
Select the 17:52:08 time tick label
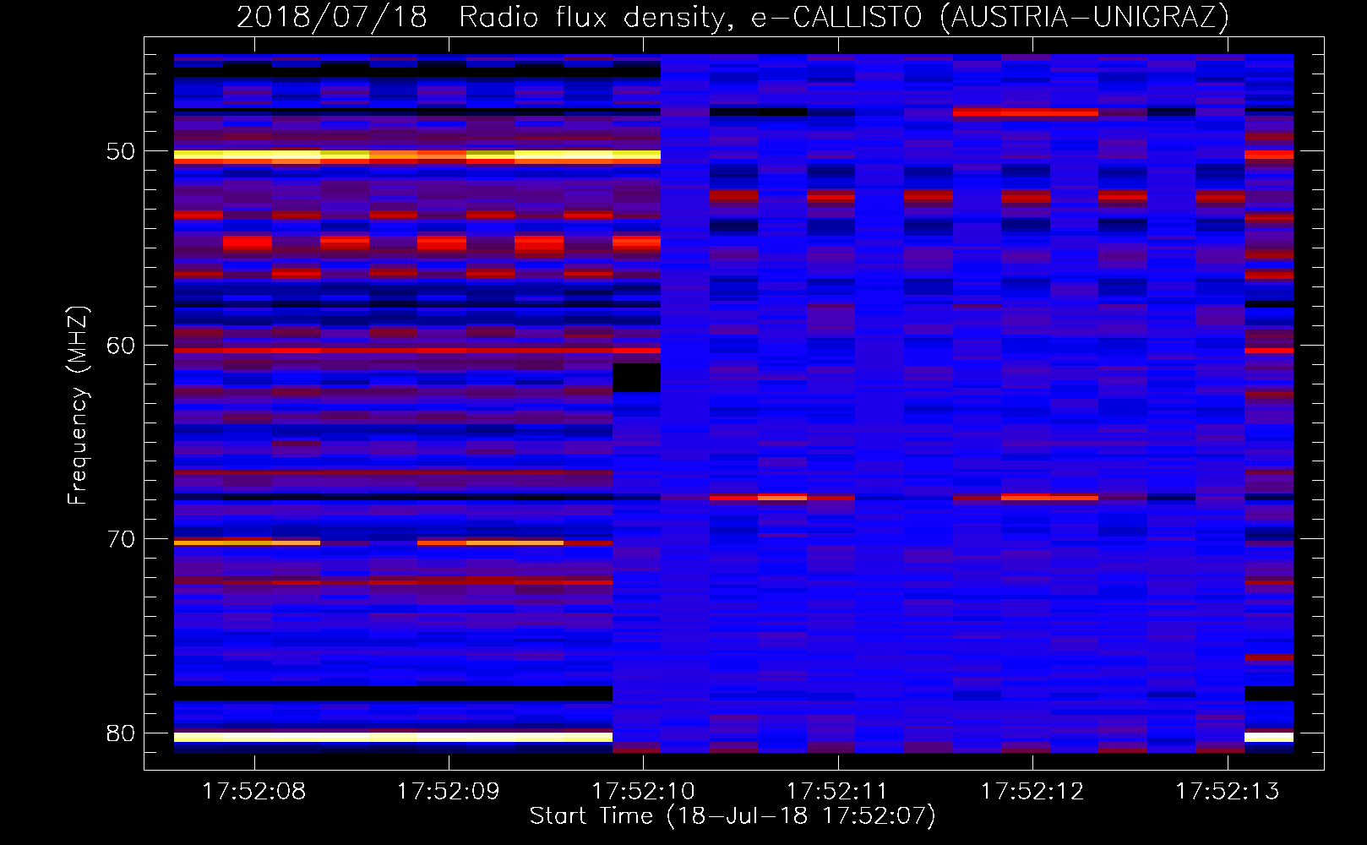[x=253, y=791]
